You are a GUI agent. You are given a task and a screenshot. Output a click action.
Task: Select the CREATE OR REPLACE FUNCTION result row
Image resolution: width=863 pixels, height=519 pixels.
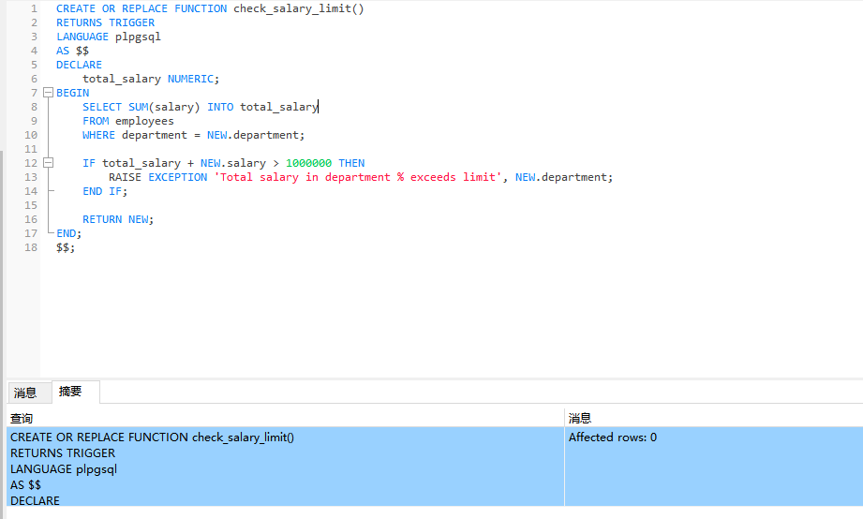pos(285,467)
